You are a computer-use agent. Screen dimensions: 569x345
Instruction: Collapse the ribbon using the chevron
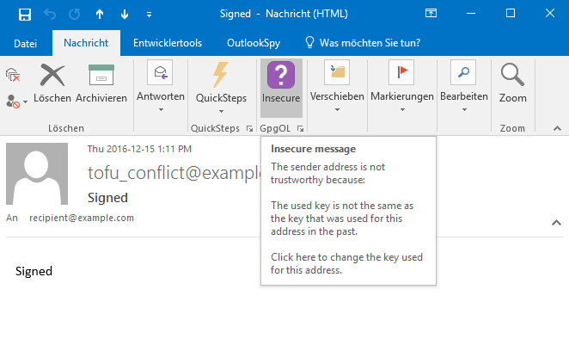click(555, 129)
